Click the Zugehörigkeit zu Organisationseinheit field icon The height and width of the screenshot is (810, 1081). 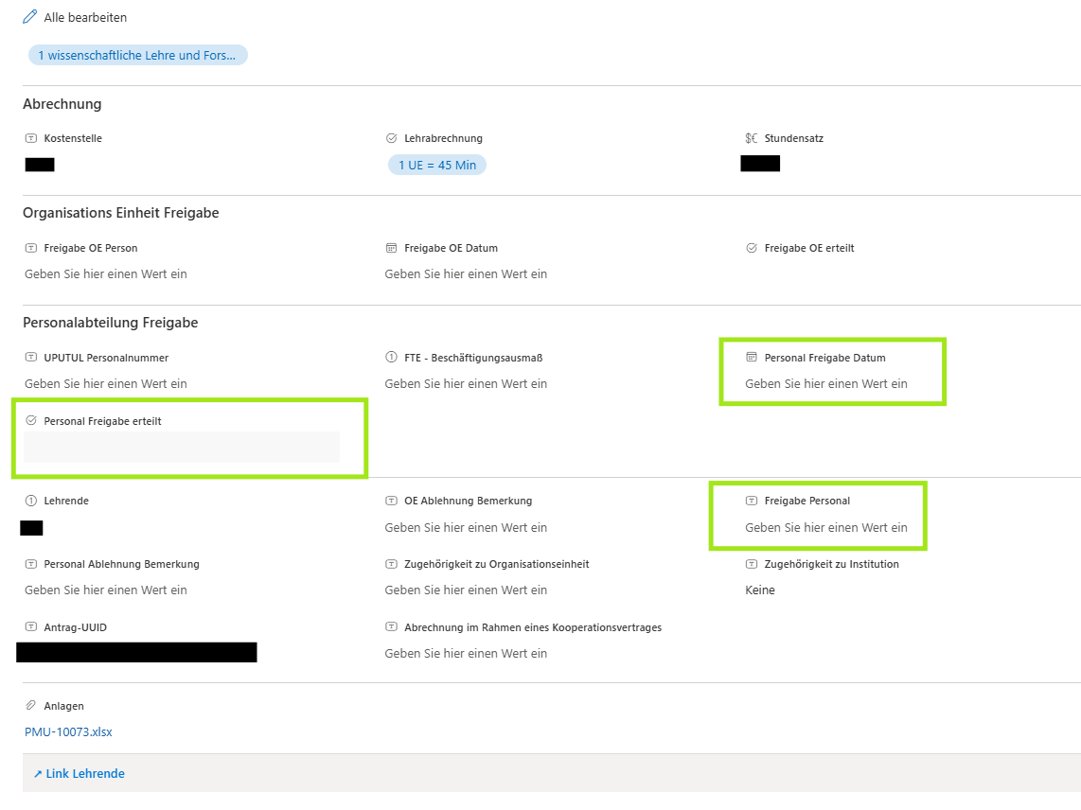click(392, 564)
